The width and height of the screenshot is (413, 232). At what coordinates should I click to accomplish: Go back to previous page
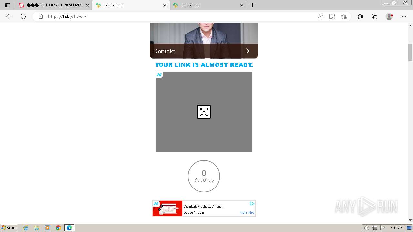(x=9, y=16)
